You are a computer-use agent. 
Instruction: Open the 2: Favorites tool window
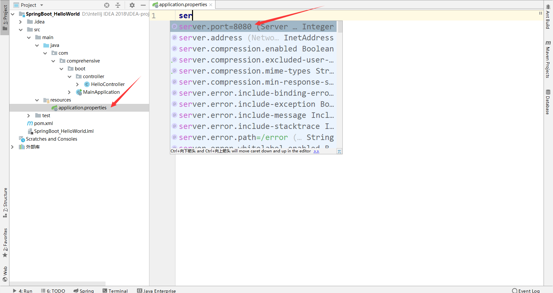click(5, 243)
